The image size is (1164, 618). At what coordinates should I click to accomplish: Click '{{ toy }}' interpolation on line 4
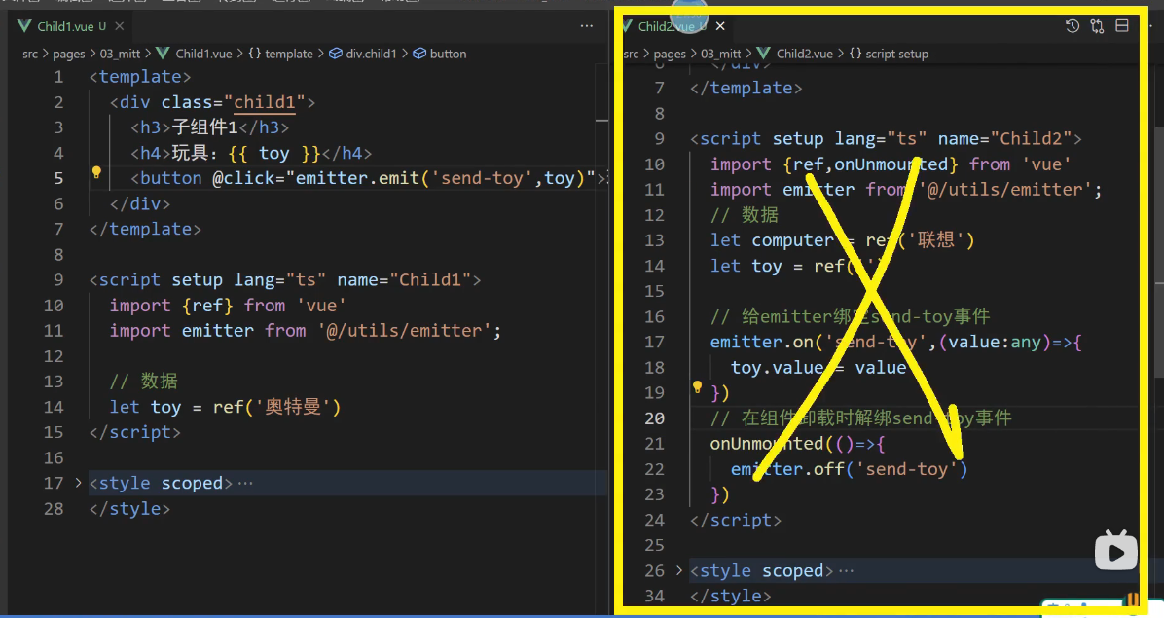[273, 153]
